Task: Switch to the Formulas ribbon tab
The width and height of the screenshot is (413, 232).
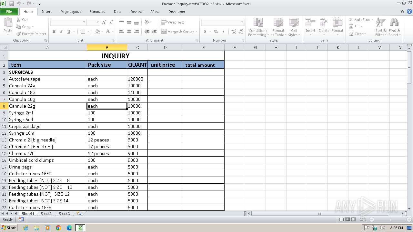Action: (x=97, y=11)
